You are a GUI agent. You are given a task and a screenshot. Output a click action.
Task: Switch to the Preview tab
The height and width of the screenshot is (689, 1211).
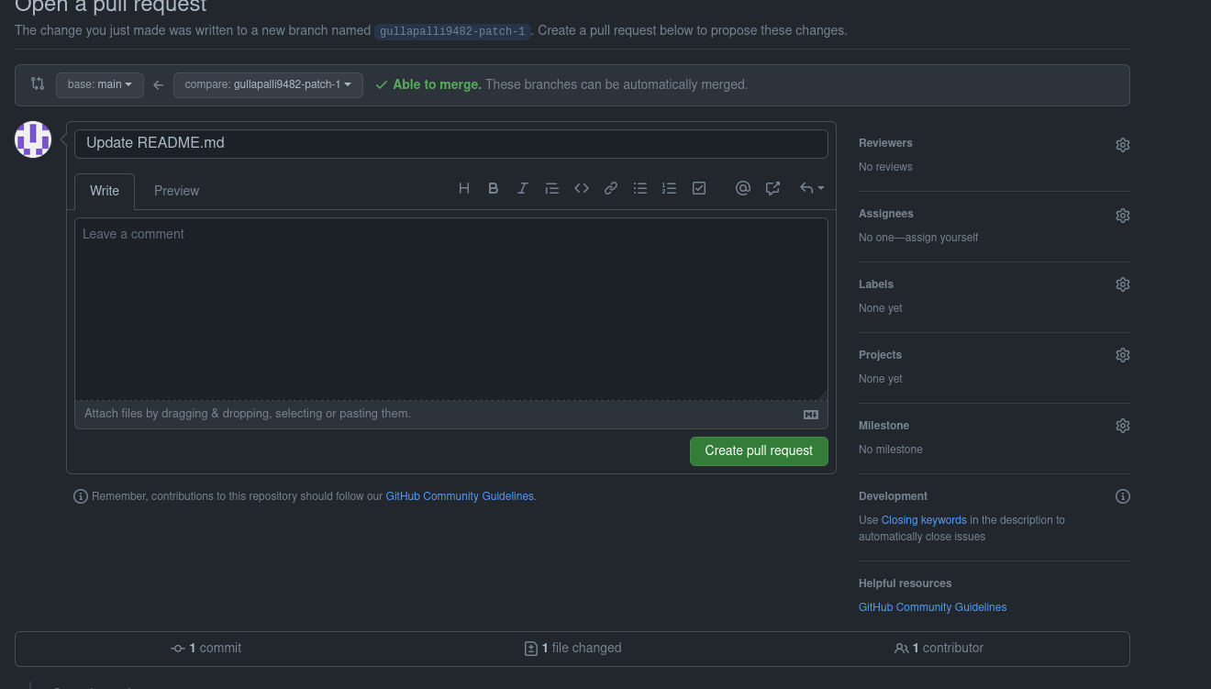177,191
